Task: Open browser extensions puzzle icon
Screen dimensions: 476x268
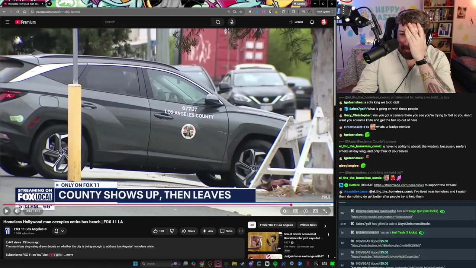Action: point(283,12)
